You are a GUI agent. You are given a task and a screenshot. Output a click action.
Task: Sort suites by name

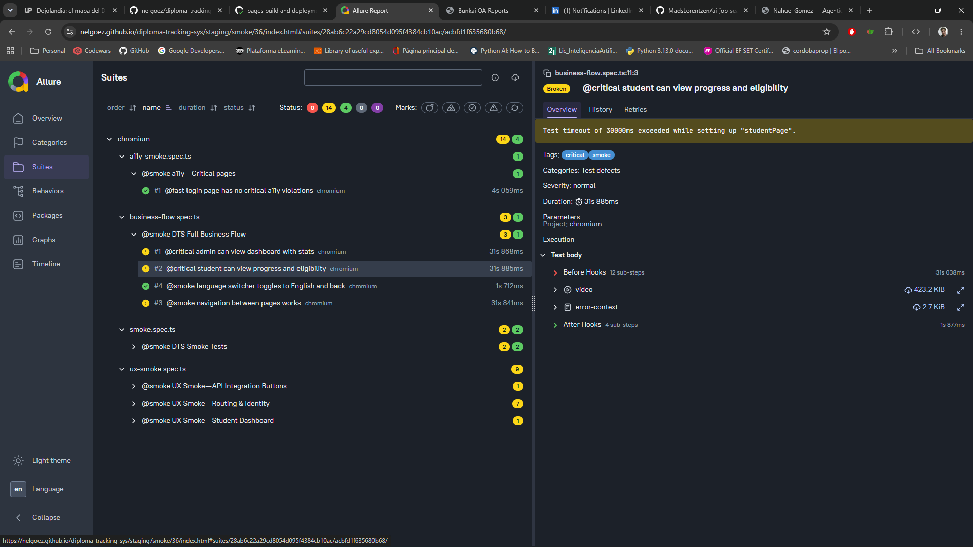[157, 108]
